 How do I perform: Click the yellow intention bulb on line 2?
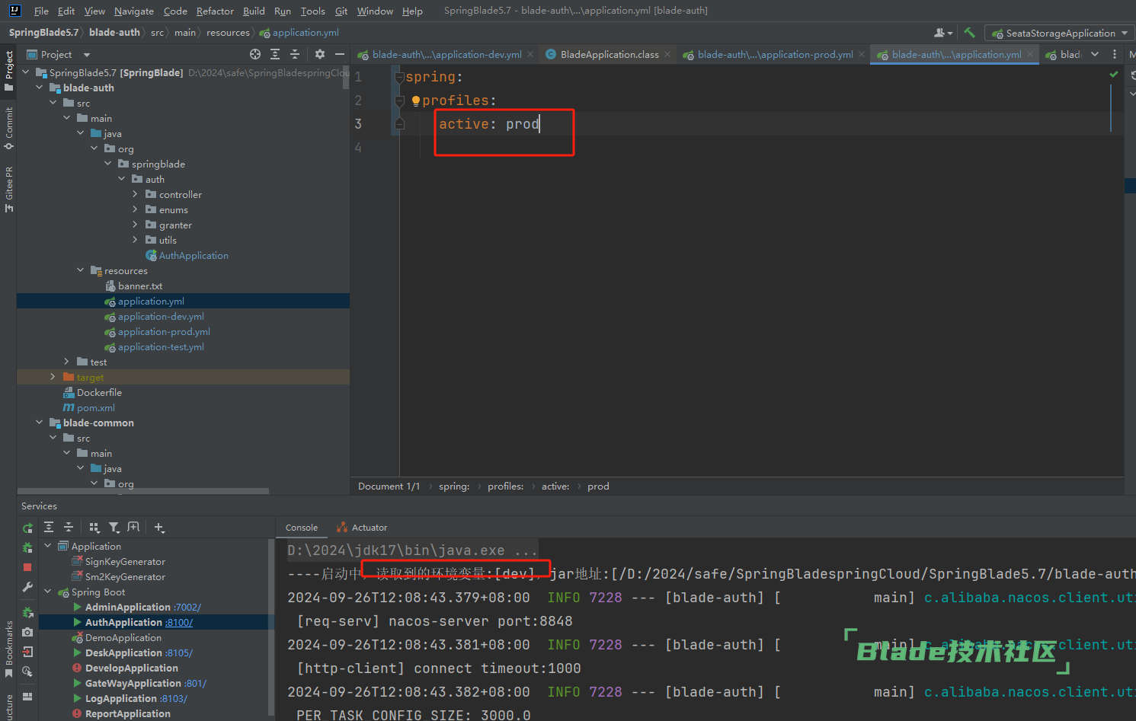click(x=415, y=100)
